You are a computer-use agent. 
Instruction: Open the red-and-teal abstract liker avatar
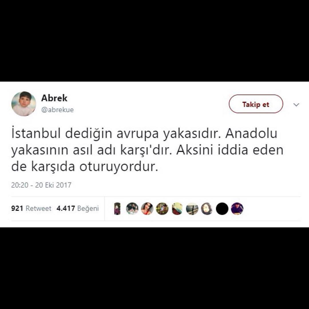[x=177, y=209]
